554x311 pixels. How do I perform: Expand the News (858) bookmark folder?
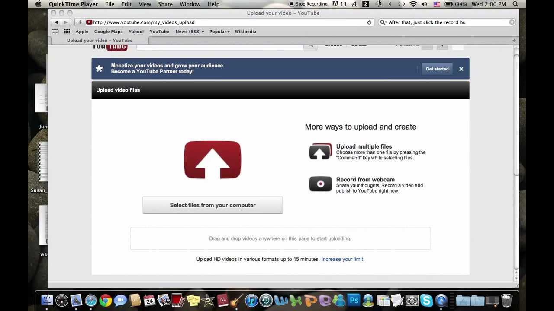coord(190,32)
